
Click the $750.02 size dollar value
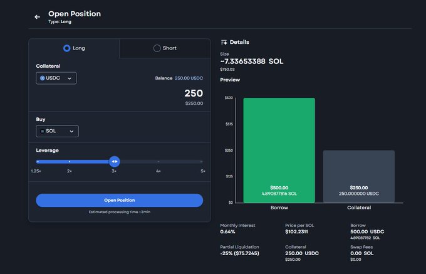point(227,70)
